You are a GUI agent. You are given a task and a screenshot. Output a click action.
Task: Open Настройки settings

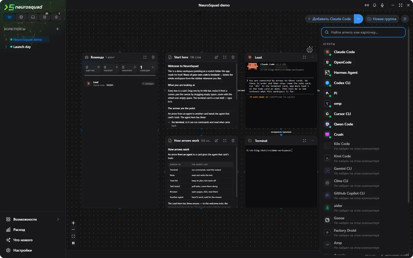pos(33,250)
